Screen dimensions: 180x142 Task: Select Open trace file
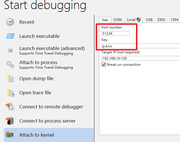pyautogui.click(x=49, y=93)
